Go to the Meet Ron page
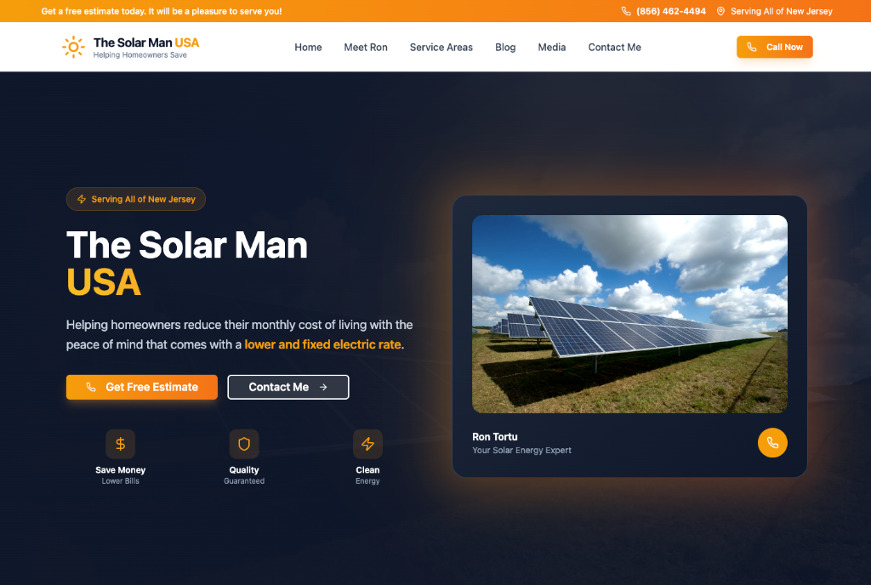This screenshot has width=871, height=585. (366, 47)
